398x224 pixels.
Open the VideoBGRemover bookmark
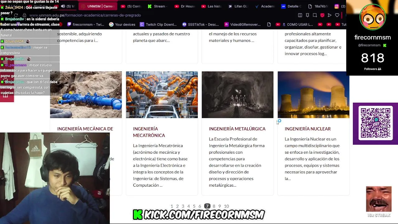coord(243,24)
